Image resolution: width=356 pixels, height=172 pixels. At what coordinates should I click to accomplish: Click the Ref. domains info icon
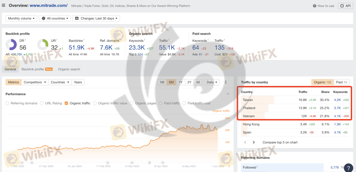pos(120,40)
